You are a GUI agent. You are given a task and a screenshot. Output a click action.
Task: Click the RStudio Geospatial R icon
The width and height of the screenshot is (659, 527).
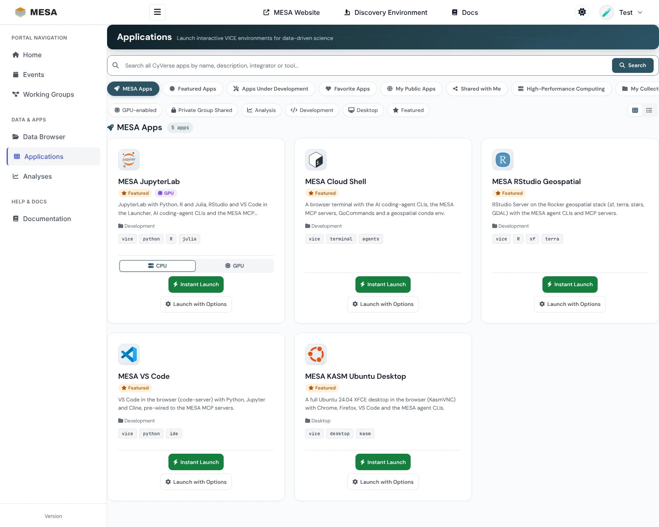point(503,160)
